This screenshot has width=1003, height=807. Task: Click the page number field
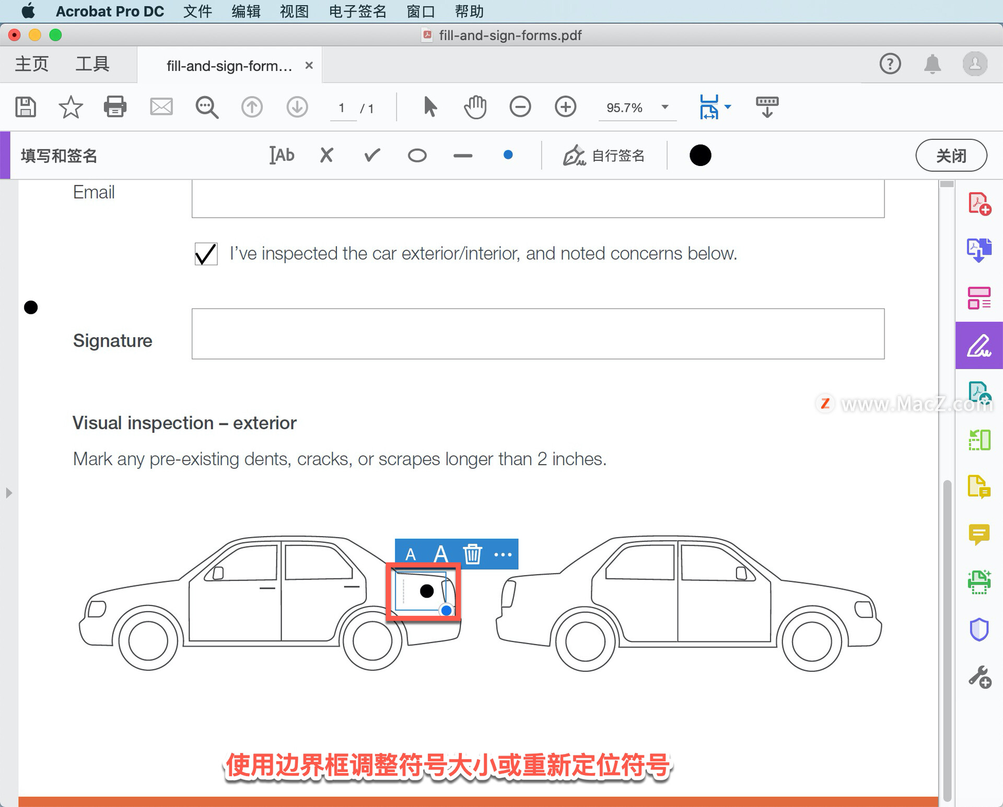pos(342,108)
